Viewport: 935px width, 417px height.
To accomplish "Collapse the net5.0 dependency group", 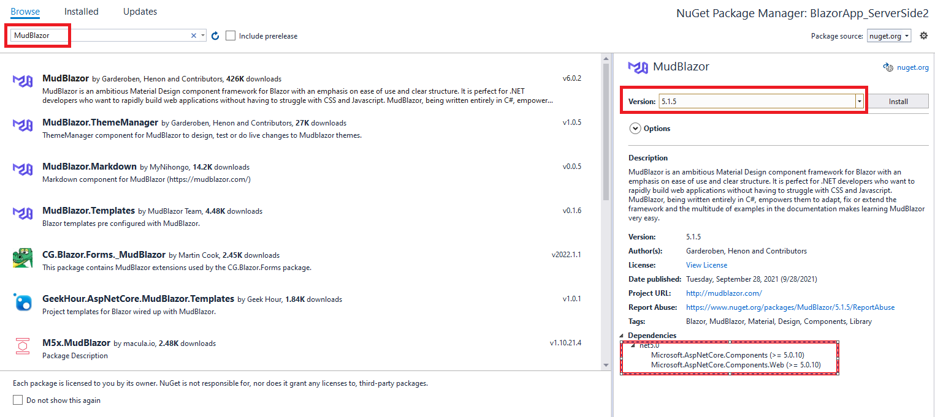I will tap(634, 345).
